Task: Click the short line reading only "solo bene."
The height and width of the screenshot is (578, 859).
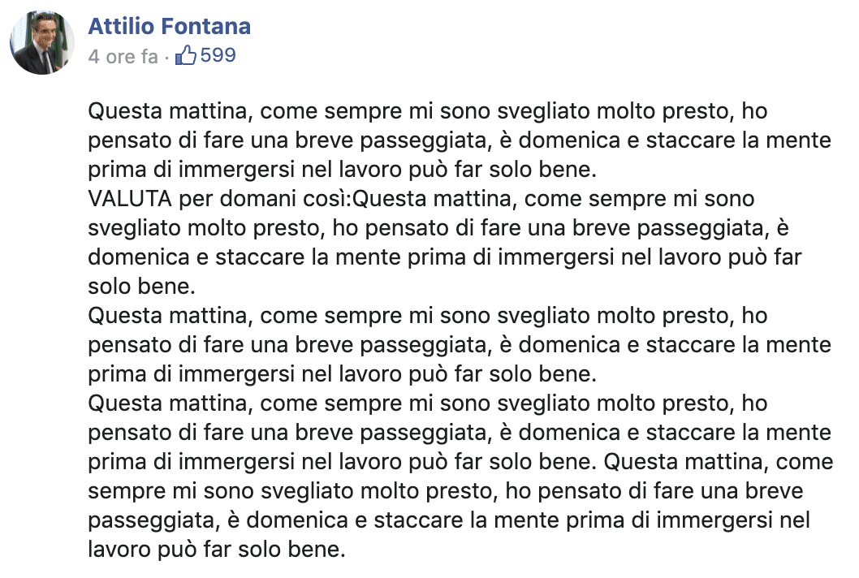Action: (140, 287)
